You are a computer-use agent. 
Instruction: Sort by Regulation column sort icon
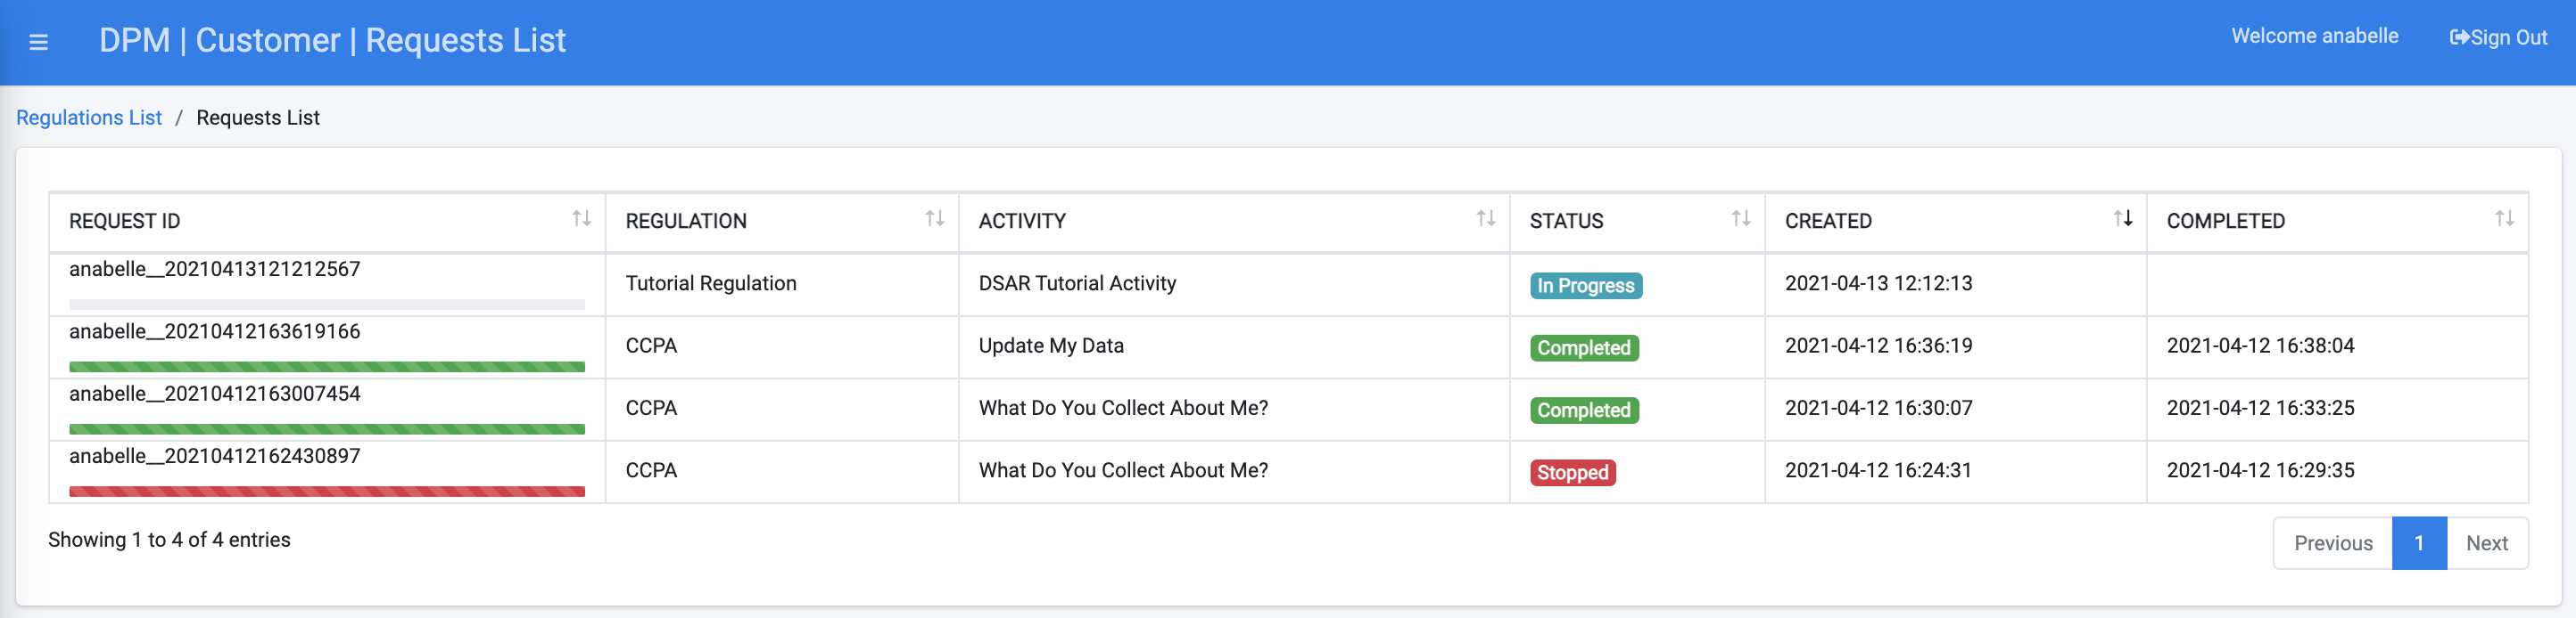tap(934, 219)
